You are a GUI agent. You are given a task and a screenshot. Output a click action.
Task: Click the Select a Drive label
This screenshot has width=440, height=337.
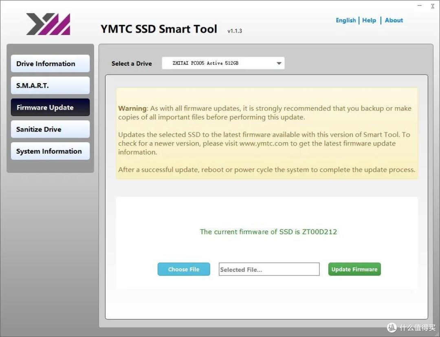132,64
